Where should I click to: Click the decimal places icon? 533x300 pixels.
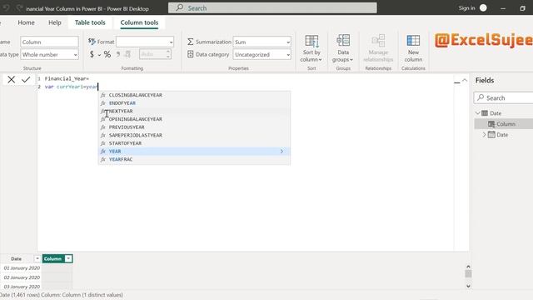(x=127, y=54)
